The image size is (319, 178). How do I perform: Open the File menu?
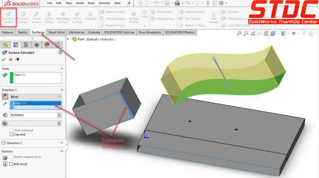(x=49, y=3)
